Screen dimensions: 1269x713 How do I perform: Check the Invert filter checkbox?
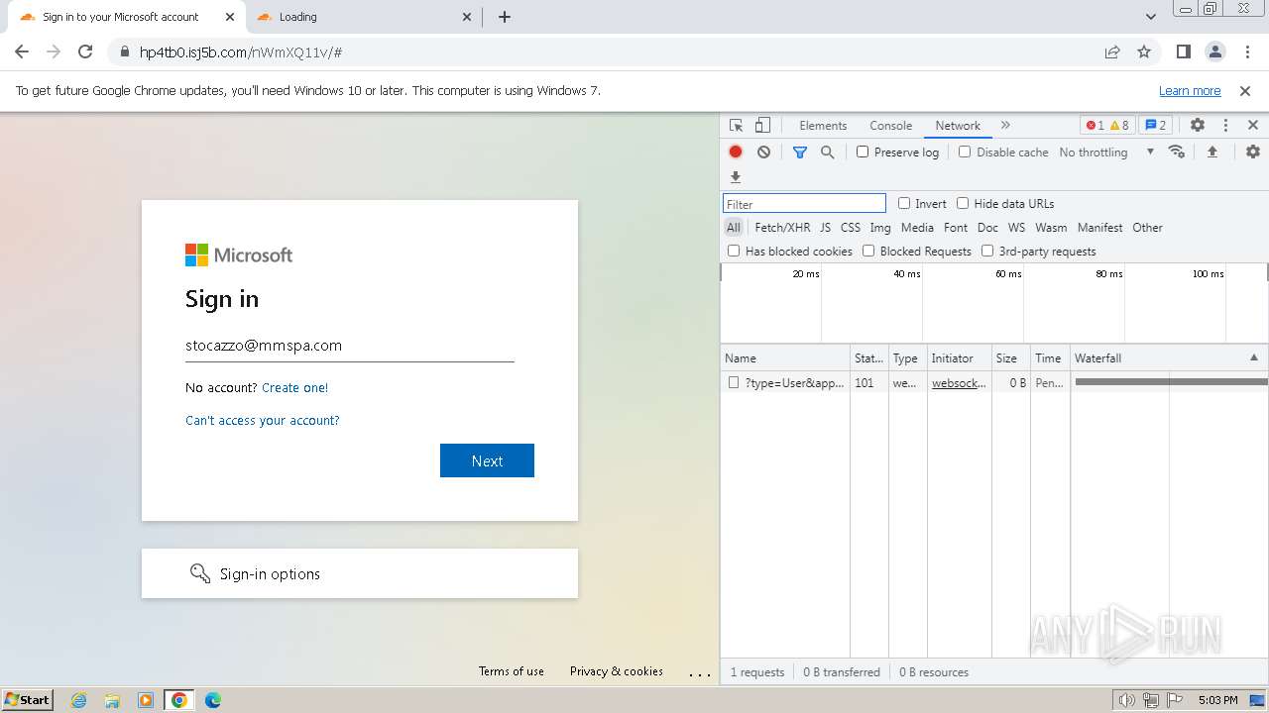click(x=904, y=203)
